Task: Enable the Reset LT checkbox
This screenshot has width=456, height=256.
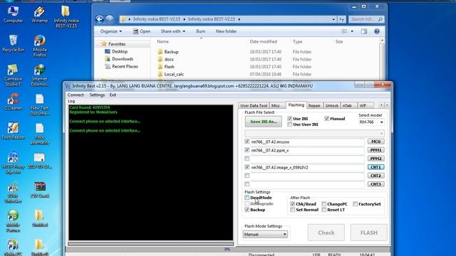Action: tap(323, 210)
